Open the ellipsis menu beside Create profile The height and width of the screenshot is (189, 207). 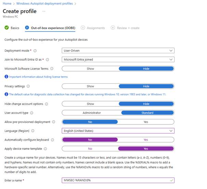pyautogui.click(x=44, y=11)
